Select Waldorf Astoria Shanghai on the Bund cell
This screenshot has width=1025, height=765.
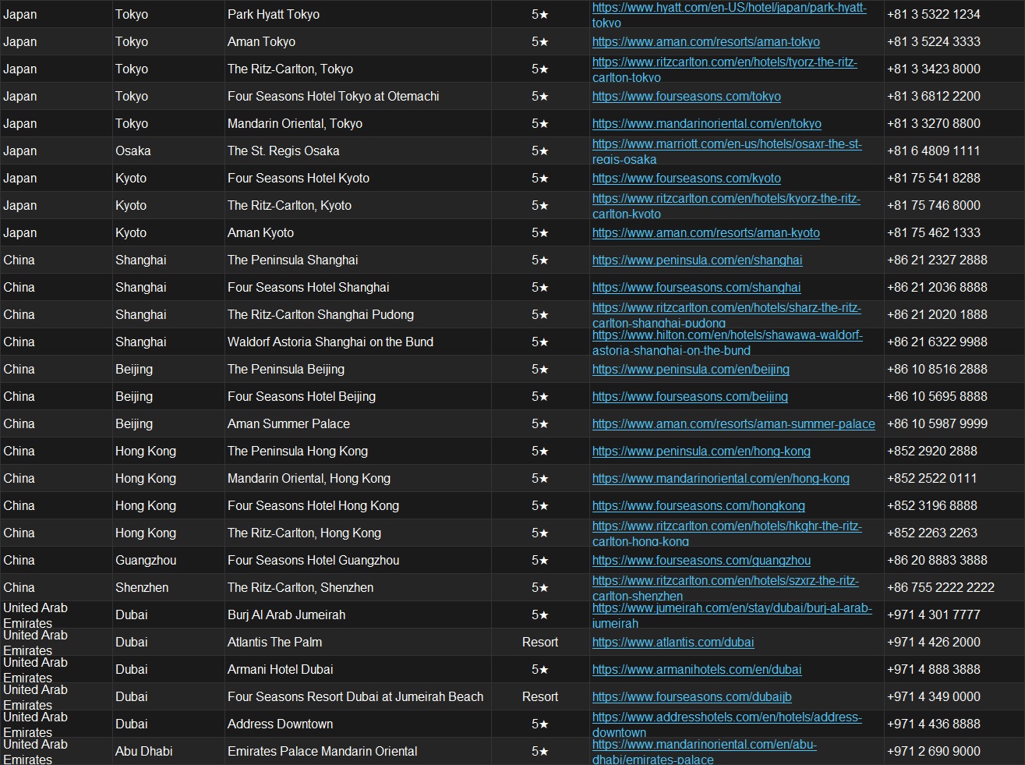(x=358, y=342)
